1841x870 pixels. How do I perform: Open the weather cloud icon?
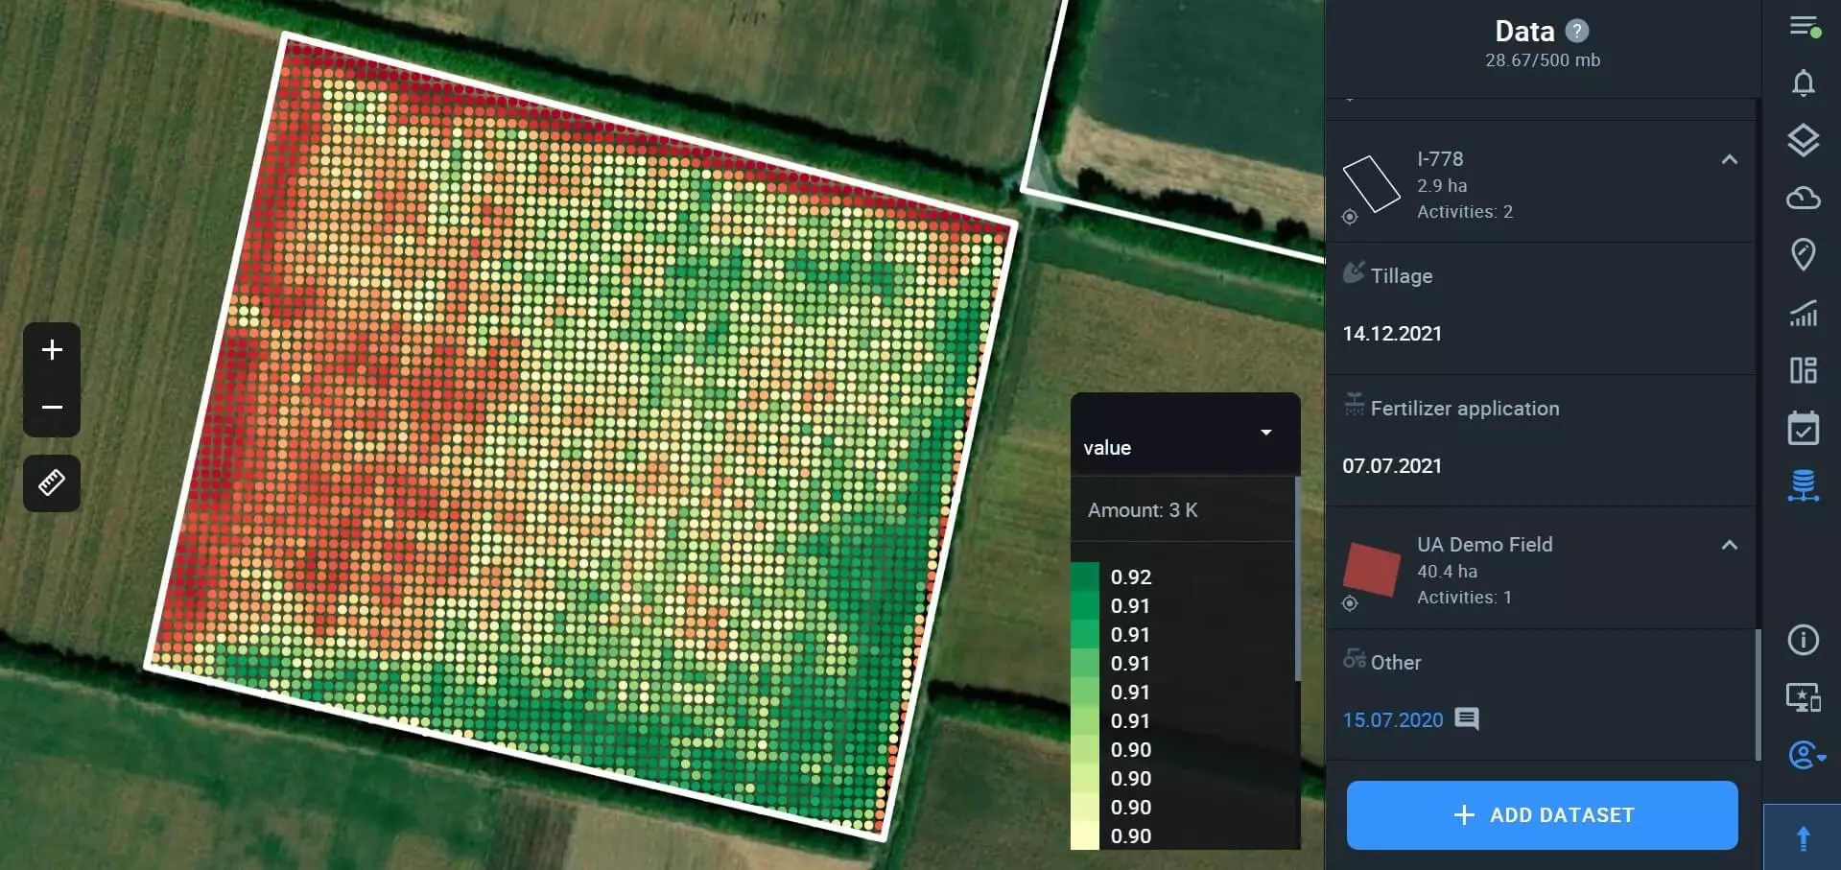coord(1803,199)
